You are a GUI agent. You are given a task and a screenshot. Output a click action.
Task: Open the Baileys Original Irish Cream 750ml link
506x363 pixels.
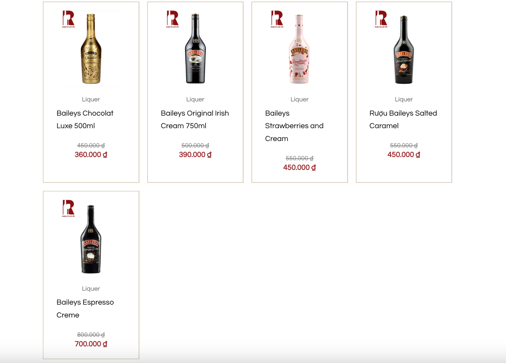click(x=195, y=120)
